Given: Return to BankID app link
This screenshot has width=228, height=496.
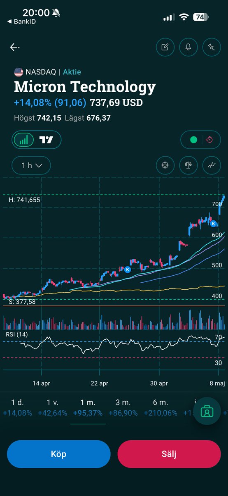Looking at the screenshot, I should point(21,21).
